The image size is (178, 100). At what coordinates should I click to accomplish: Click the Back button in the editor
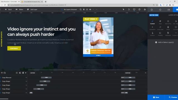pyautogui.click(x=8, y=9)
